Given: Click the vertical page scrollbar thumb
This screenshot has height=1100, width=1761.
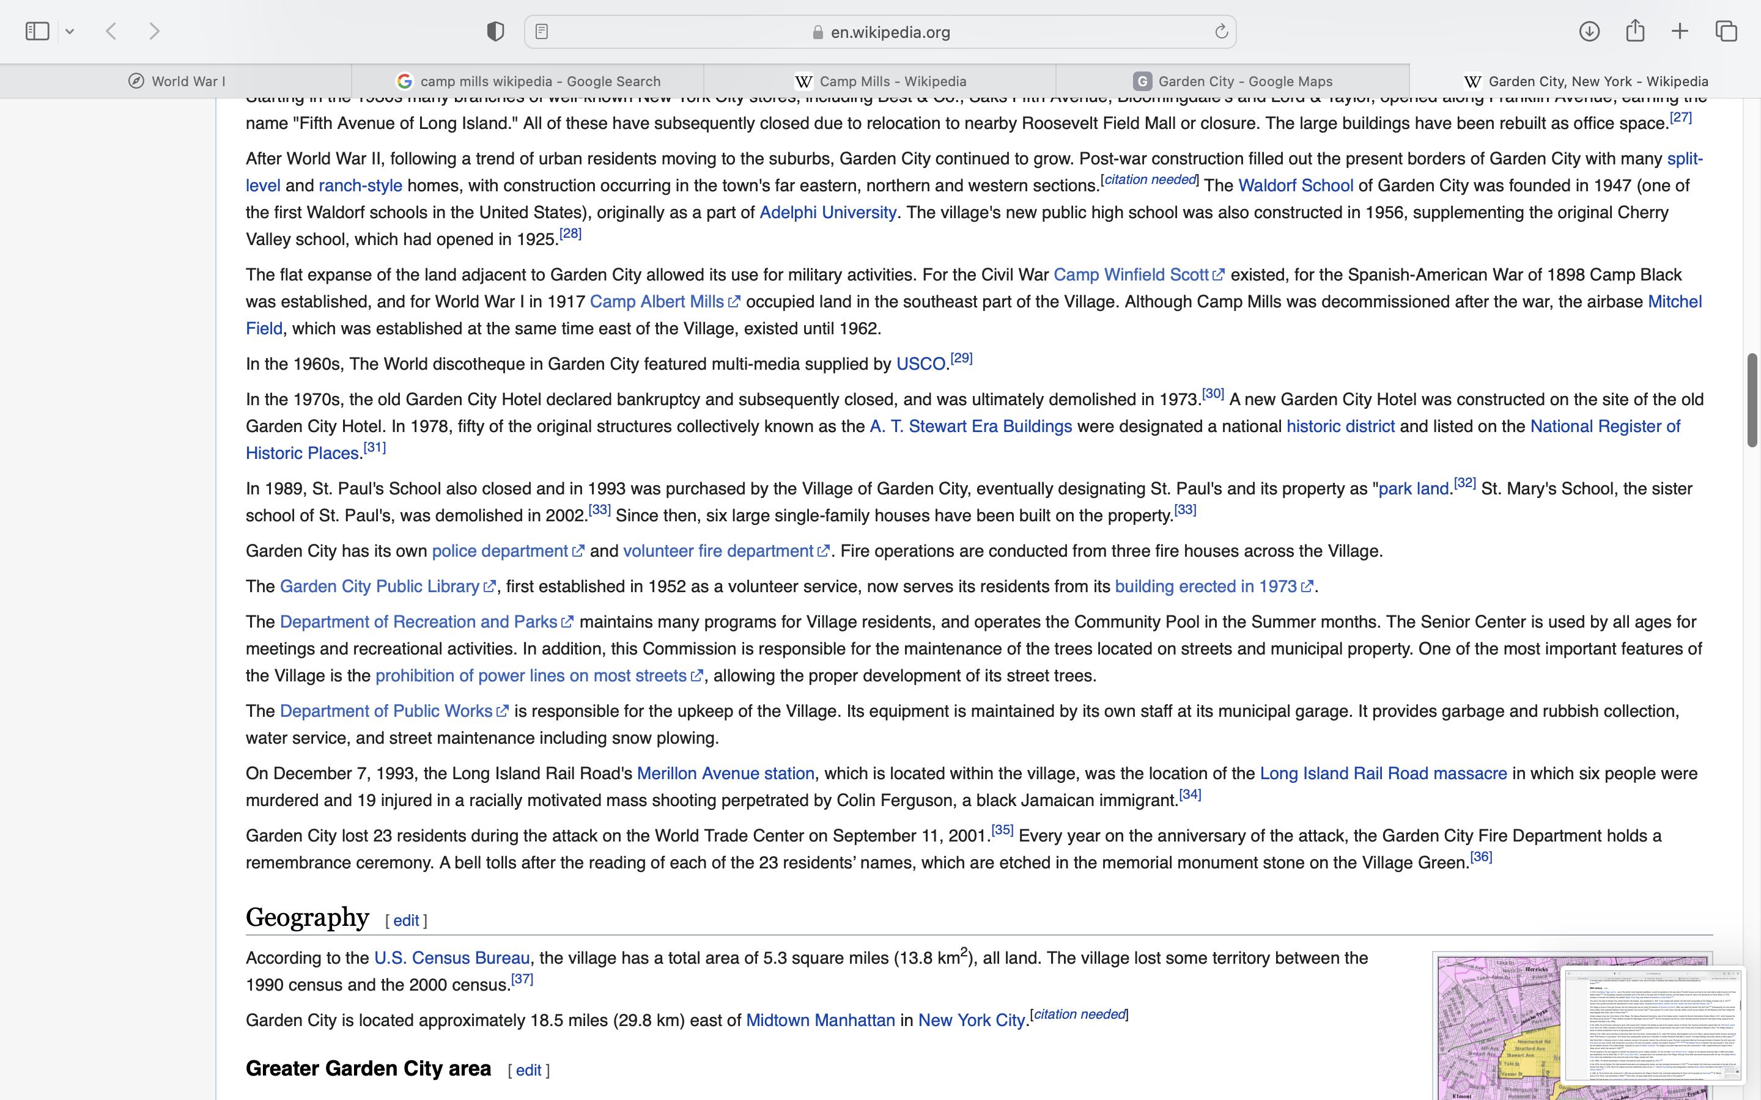Looking at the screenshot, I should click(x=1752, y=400).
